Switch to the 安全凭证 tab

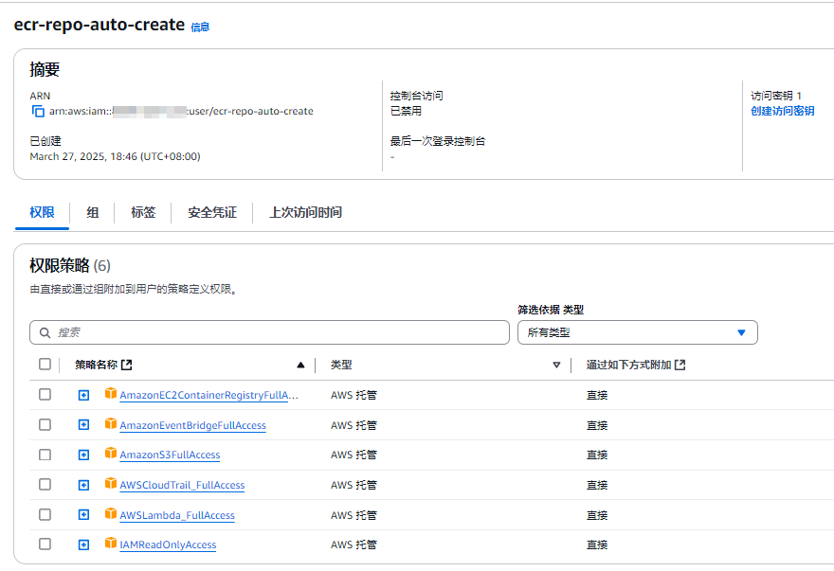212,212
